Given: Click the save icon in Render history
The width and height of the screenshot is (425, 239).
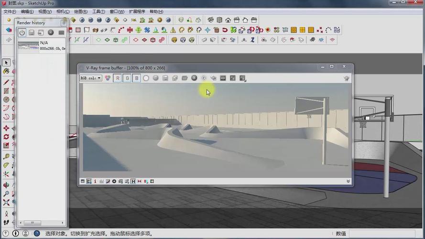Looking at the screenshot, I should 32,33.
